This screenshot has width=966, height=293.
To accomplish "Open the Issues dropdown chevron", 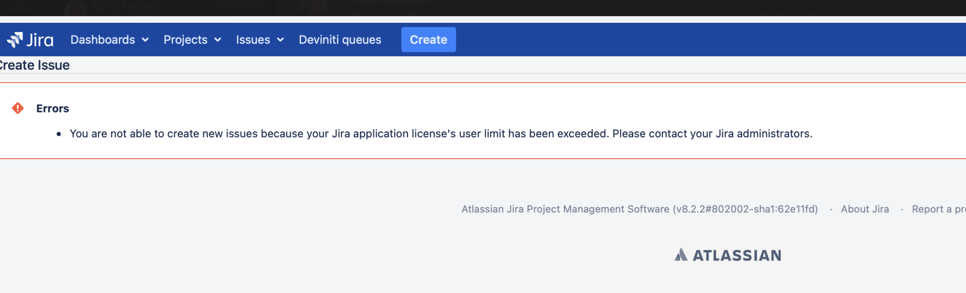I will point(280,40).
